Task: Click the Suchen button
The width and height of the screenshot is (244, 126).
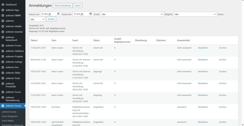Action: click(51, 19)
